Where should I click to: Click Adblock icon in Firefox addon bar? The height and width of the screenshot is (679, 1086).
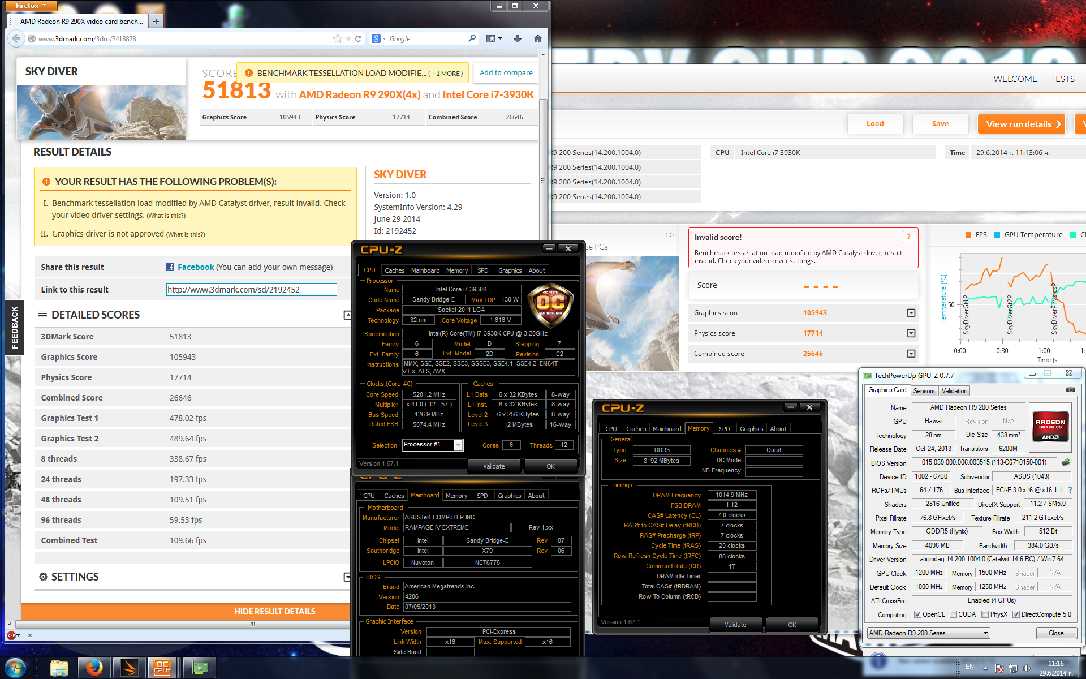[x=11, y=635]
